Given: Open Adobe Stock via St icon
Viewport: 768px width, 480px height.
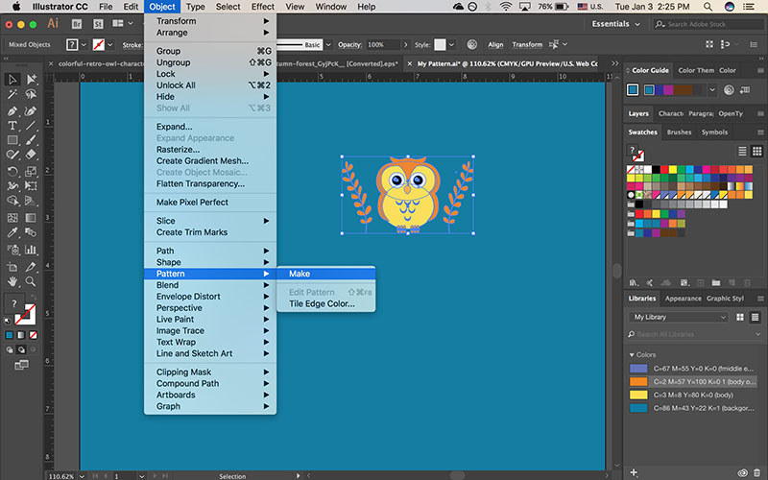Looking at the screenshot, I should click(98, 23).
